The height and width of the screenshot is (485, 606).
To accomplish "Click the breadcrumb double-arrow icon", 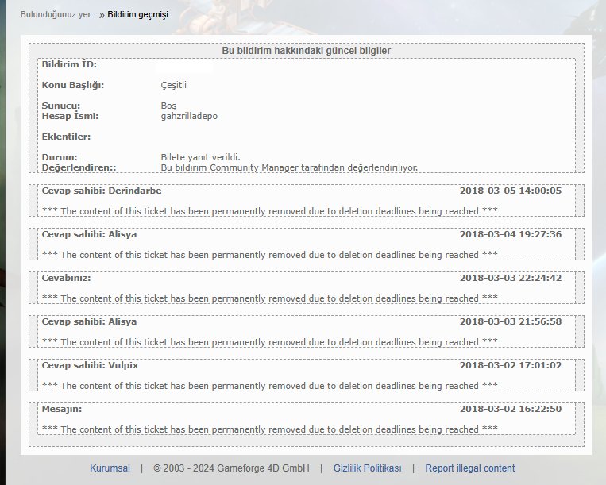I will [x=102, y=15].
